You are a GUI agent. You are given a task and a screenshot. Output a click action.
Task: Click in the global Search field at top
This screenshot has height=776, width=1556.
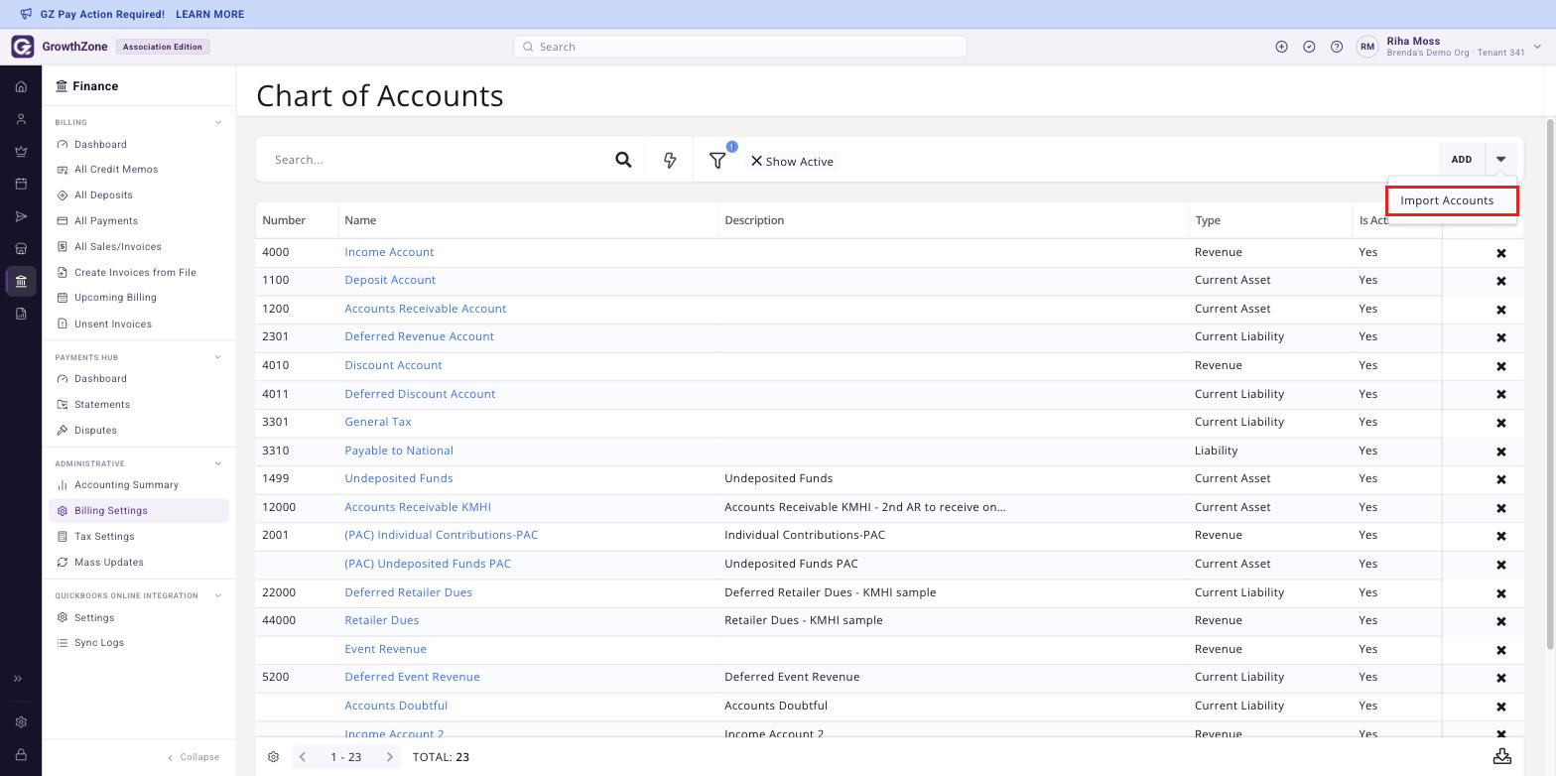[x=740, y=47]
